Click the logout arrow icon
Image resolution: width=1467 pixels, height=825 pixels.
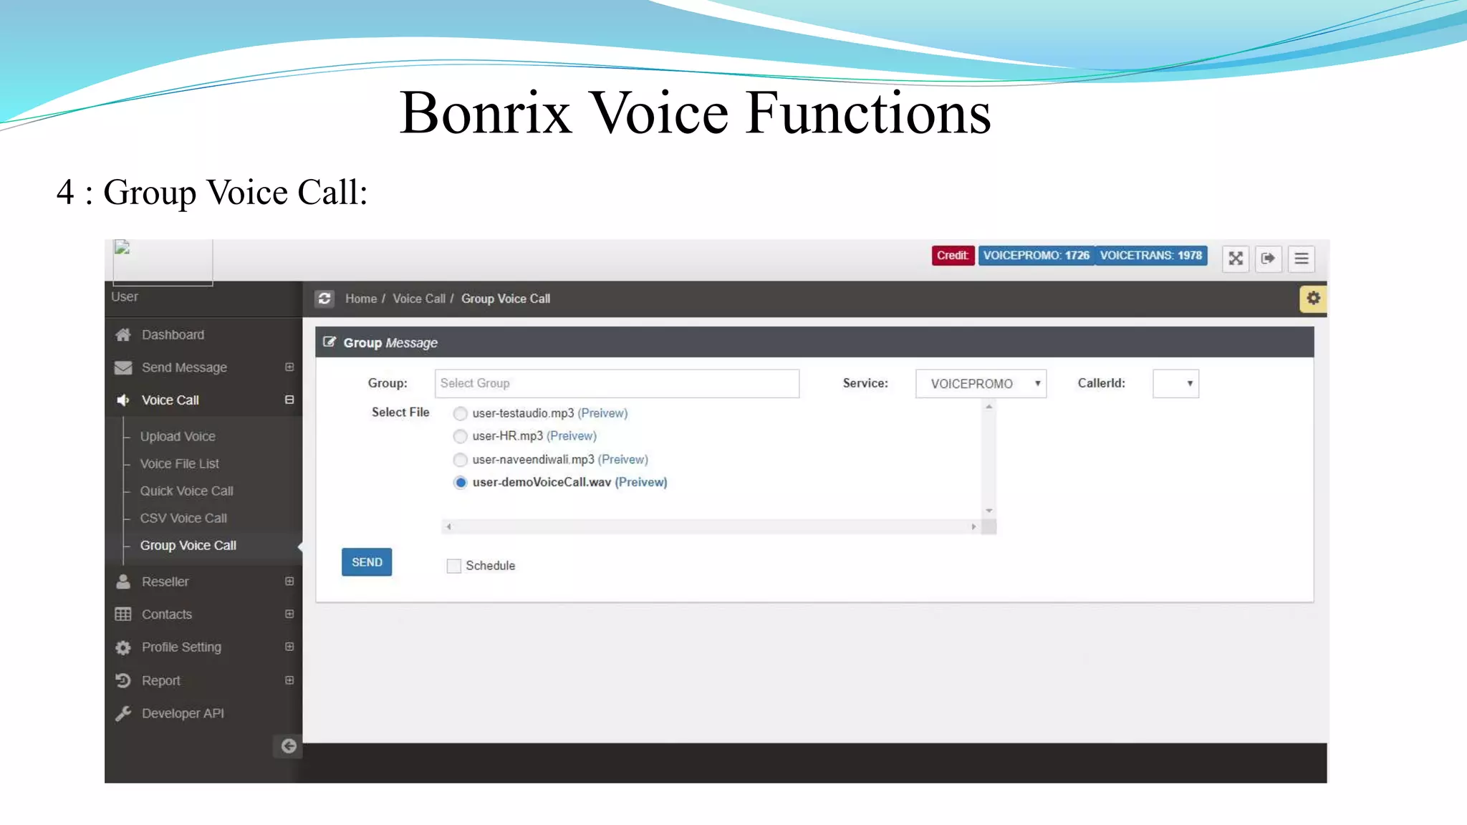click(x=1268, y=259)
